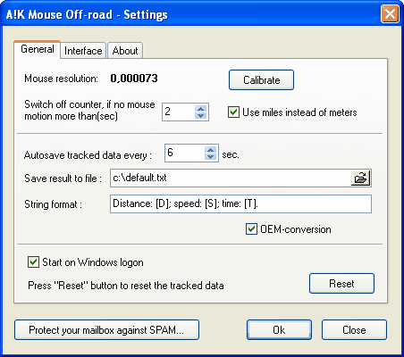Click the Close button at bottom
Screen dimensions: 404x357
354,329
